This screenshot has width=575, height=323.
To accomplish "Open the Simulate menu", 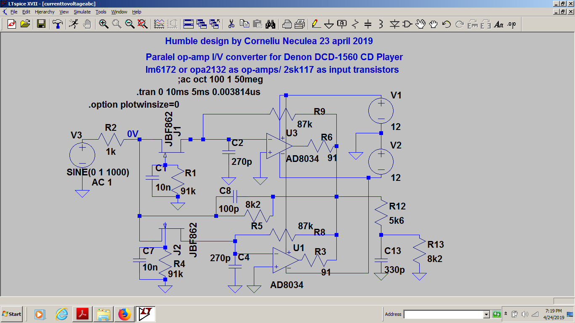I will click(x=83, y=12).
